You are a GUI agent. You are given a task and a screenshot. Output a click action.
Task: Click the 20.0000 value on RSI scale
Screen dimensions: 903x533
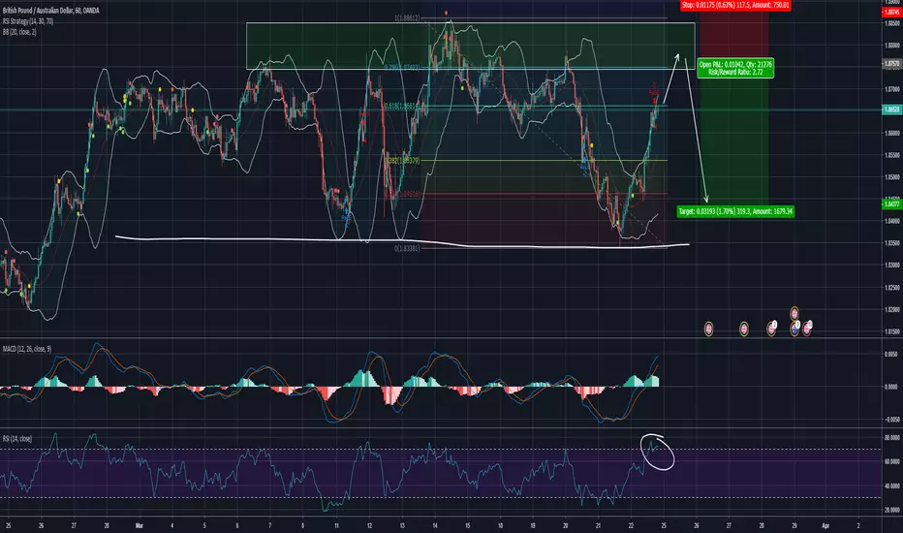coord(891,510)
